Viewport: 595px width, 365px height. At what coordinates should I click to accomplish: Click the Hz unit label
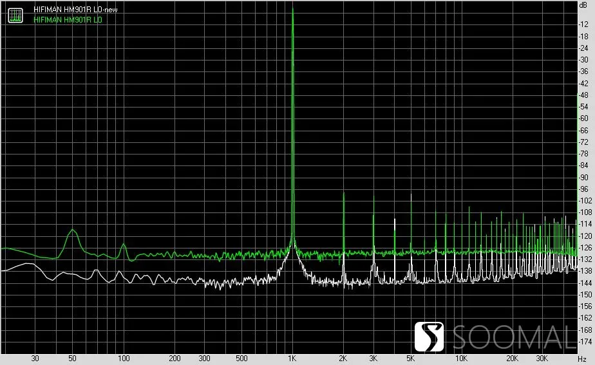click(582, 359)
